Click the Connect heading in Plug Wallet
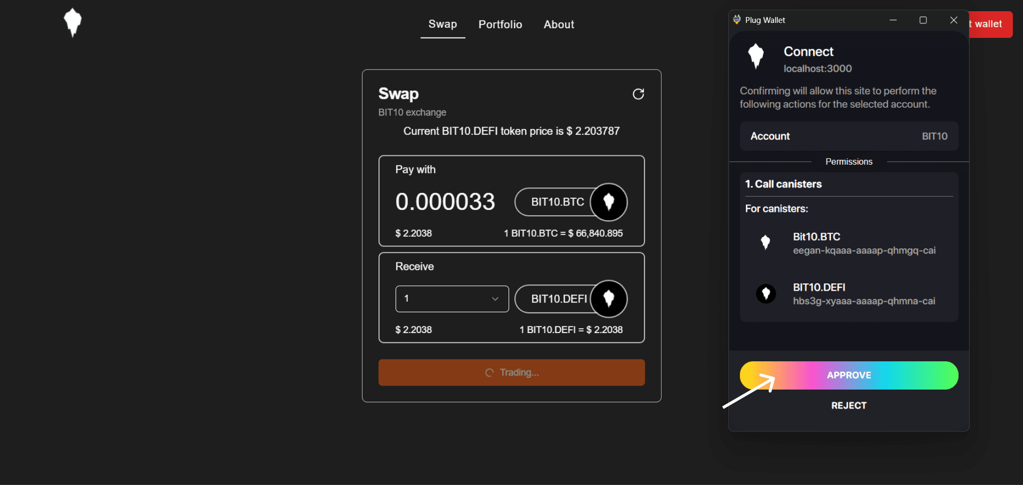 pyautogui.click(x=809, y=52)
